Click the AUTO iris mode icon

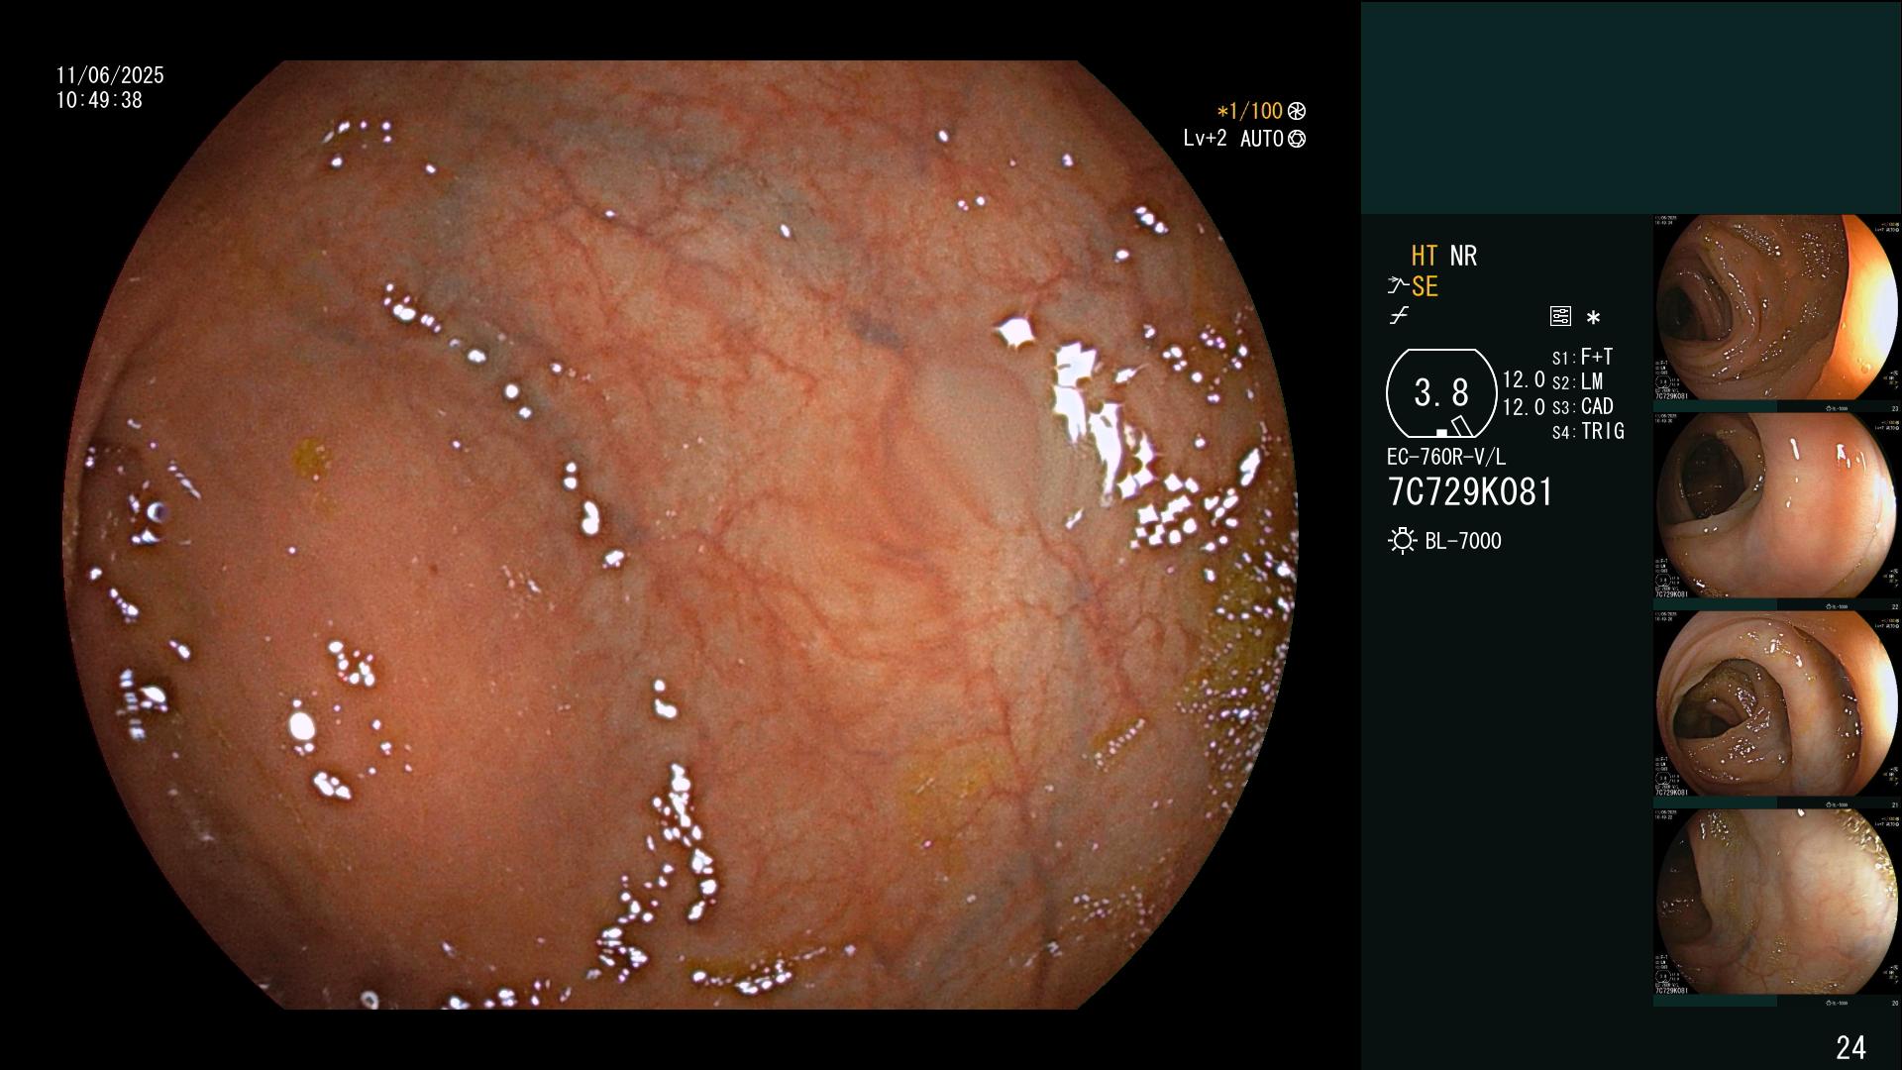point(1297,140)
